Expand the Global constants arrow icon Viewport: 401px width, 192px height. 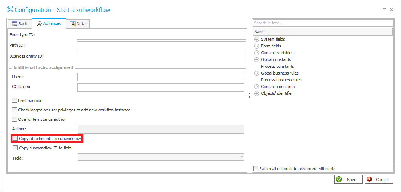(257, 59)
